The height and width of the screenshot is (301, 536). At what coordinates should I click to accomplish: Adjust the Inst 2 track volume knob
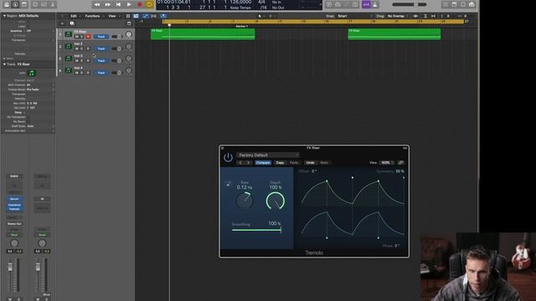[x=128, y=47]
